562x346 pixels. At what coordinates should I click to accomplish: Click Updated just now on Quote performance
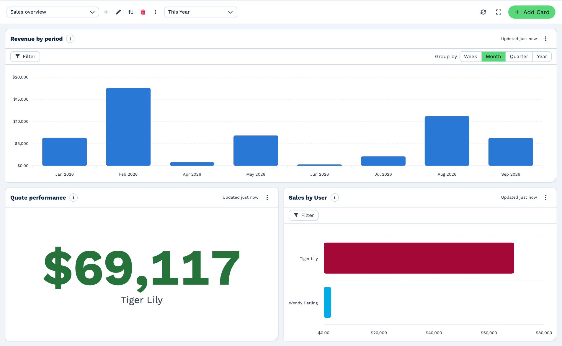(240, 198)
